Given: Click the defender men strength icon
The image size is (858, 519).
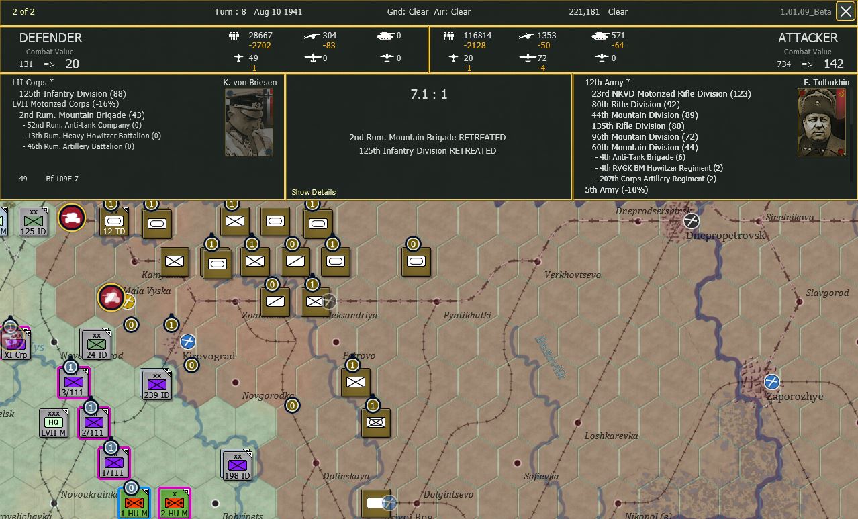Looking at the screenshot, I should click(234, 36).
